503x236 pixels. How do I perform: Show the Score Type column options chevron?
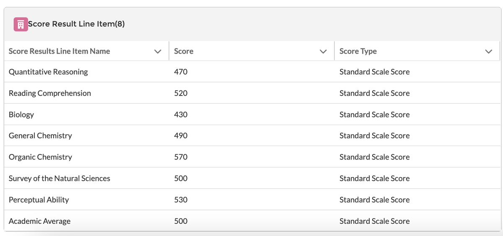[488, 51]
